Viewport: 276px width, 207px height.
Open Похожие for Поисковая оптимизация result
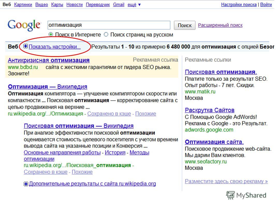tap(82, 172)
